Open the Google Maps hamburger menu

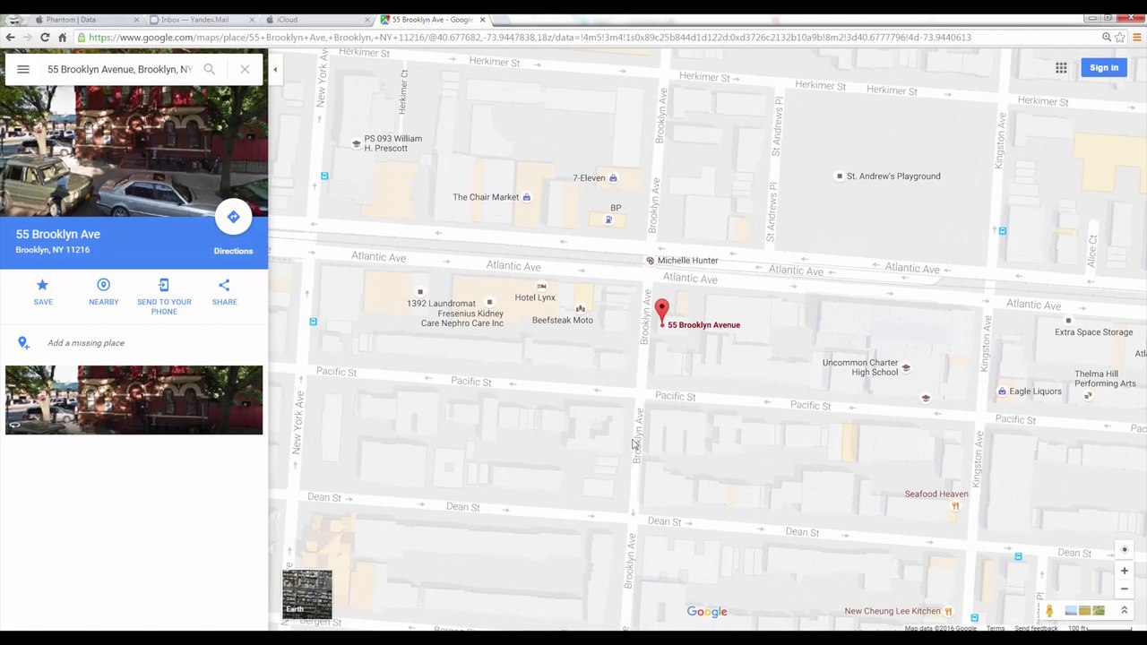[x=23, y=69]
